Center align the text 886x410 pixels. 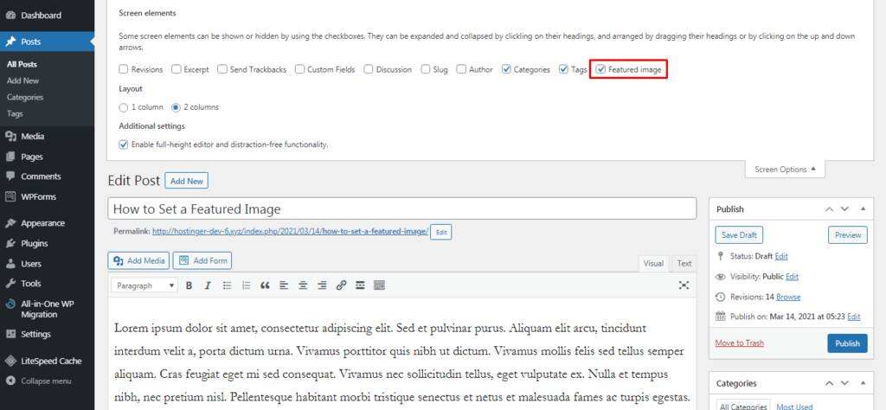(303, 285)
